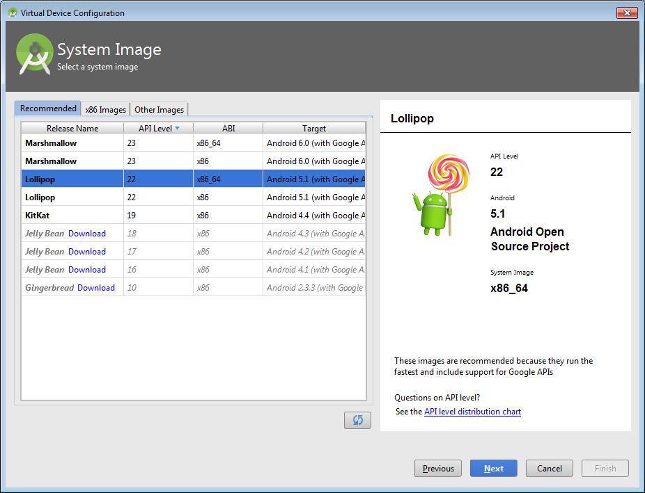This screenshot has width=645, height=493.
Task: Open the API level distribution chart link
Action: point(472,412)
